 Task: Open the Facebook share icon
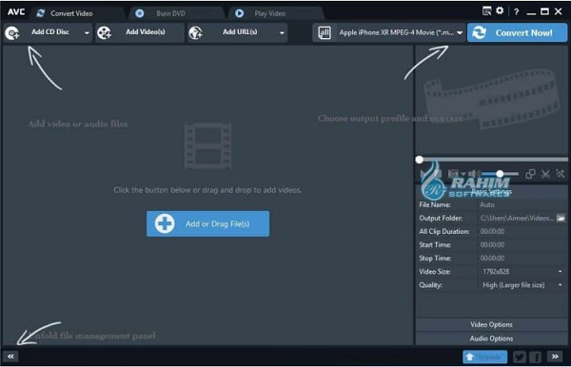[536, 357]
